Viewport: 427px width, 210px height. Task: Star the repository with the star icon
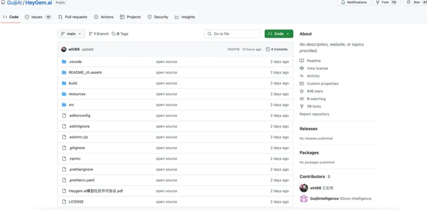(x=409, y=2)
